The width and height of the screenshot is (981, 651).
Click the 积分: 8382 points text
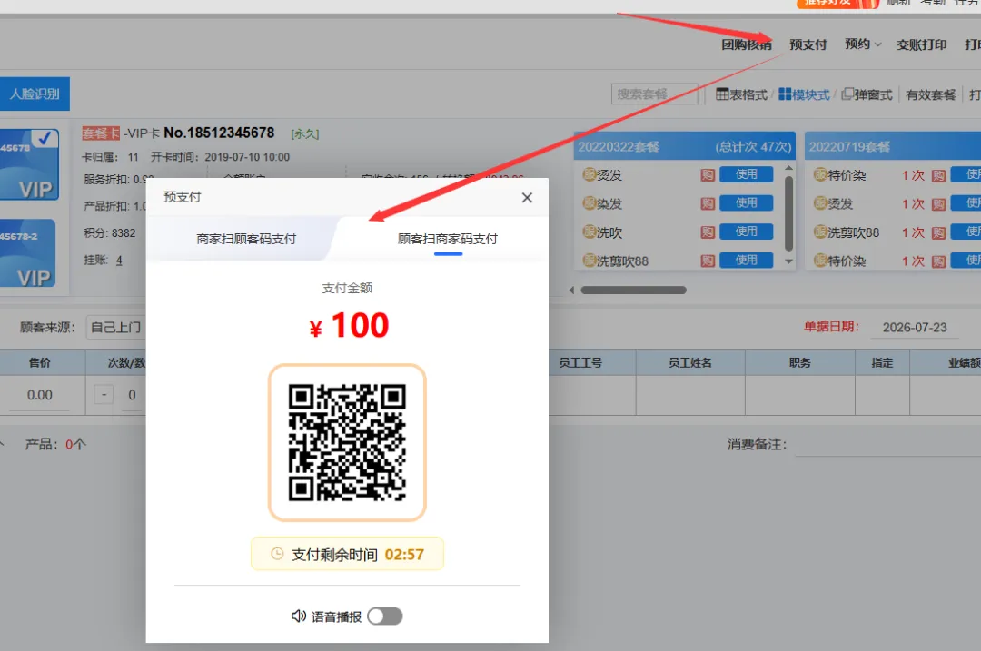110,232
